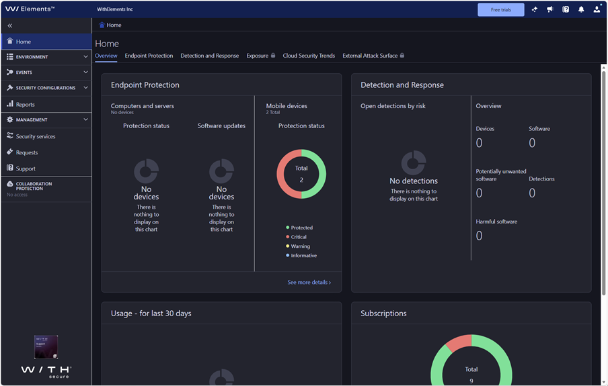Open Security services in sidebar

[36, 136]
